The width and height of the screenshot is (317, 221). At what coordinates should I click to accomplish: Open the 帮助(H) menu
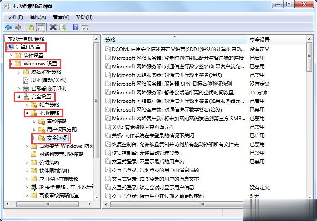[x=84, y=17]
